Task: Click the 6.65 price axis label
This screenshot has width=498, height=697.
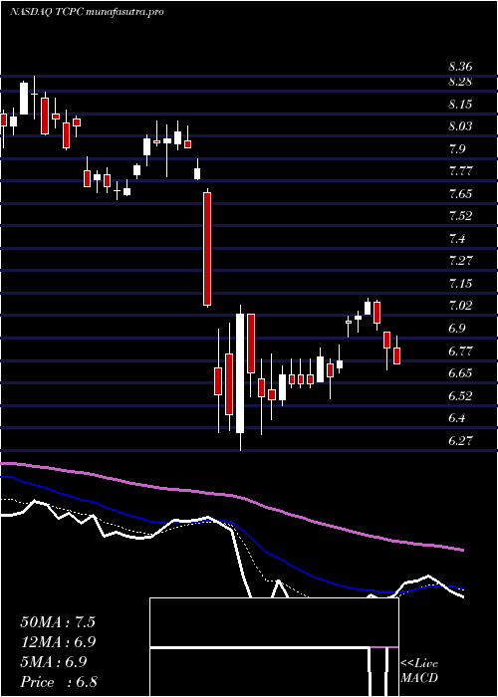Action: point(460,373)
